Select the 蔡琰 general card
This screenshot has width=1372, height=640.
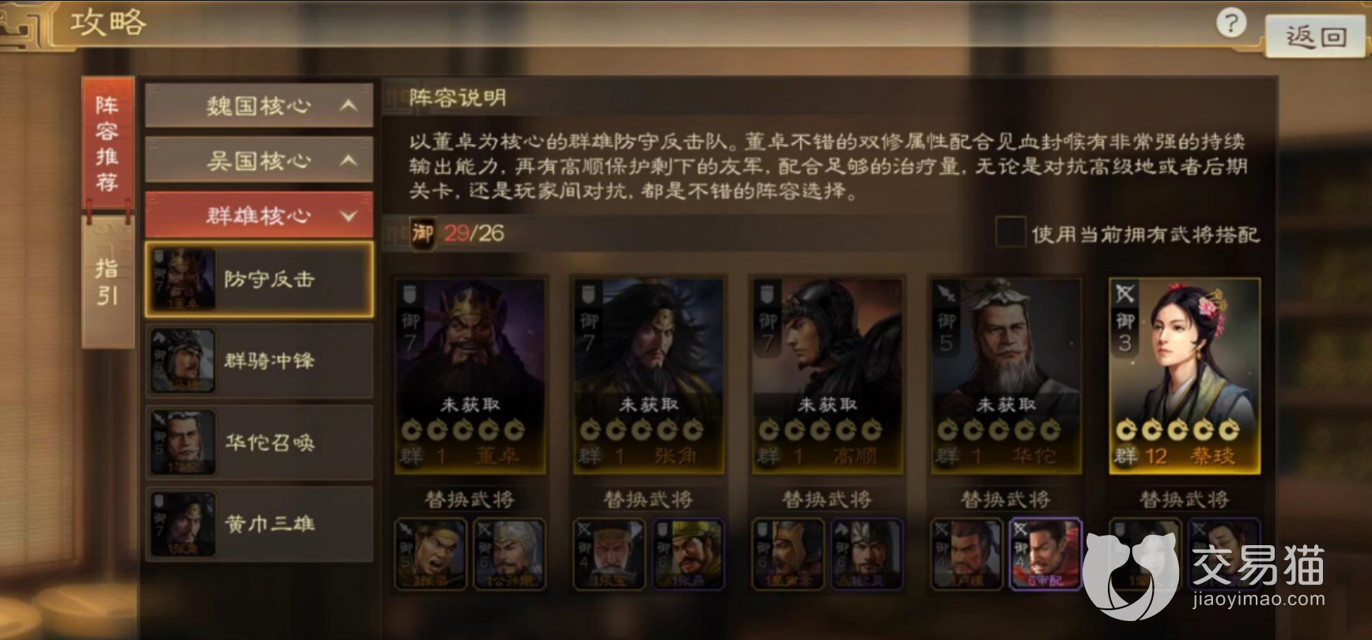(x=1185, y=375)
